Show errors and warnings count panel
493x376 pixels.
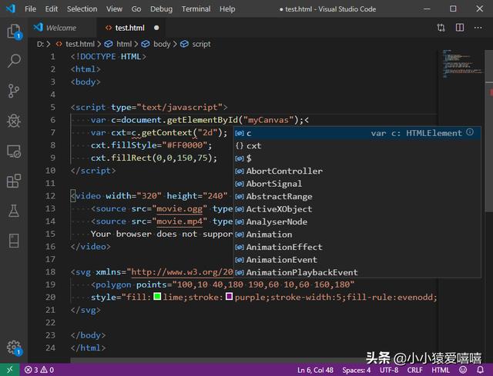[x=39, y=370]
